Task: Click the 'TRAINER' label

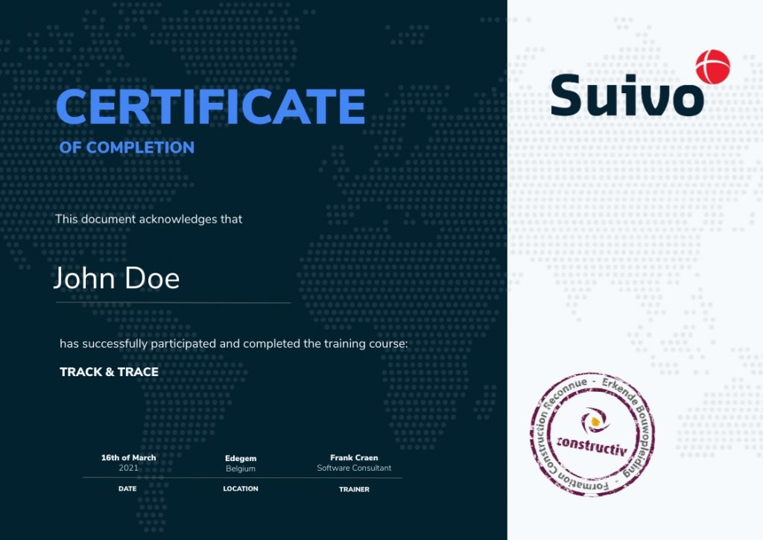Action: tap(354, 489)
